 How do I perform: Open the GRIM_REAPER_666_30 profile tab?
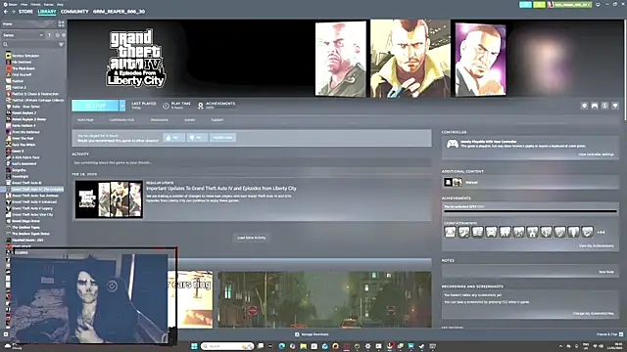(119, 12)
